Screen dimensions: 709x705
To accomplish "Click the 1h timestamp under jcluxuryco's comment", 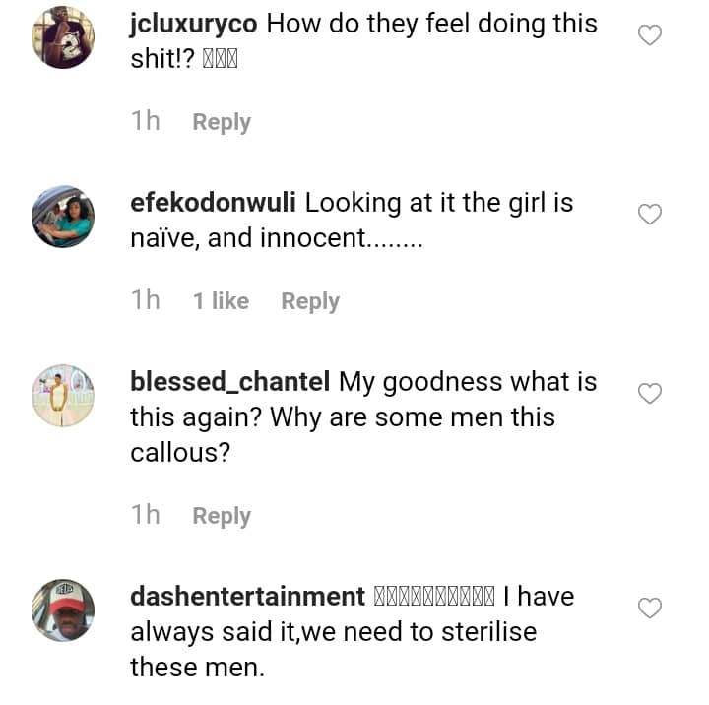I will tap(145, 121).
